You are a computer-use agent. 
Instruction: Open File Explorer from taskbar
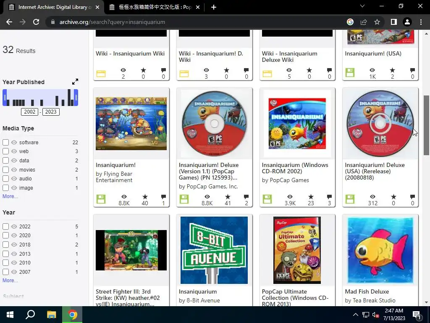[51, 315]
